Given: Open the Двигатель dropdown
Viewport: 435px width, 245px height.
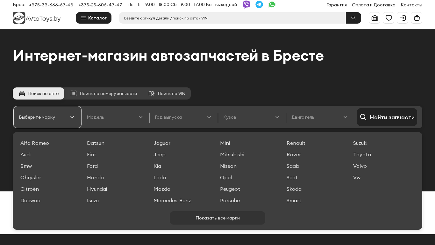Looking at the screenshot, I should [x=320, y=117].
